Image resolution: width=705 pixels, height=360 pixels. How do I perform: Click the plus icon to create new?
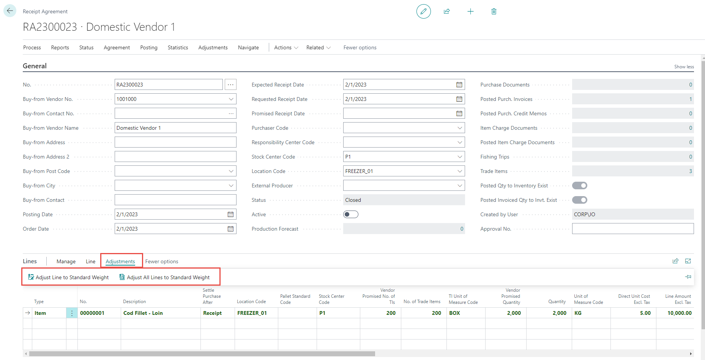(470, 11)
